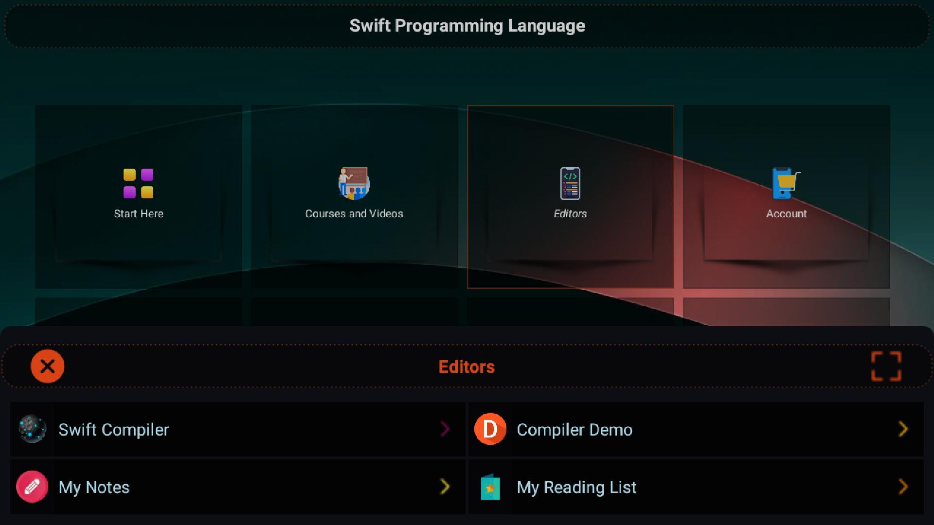Select the My Notes label
The width and height of the screenshot is (934, 525).
[x=94, y=488]
